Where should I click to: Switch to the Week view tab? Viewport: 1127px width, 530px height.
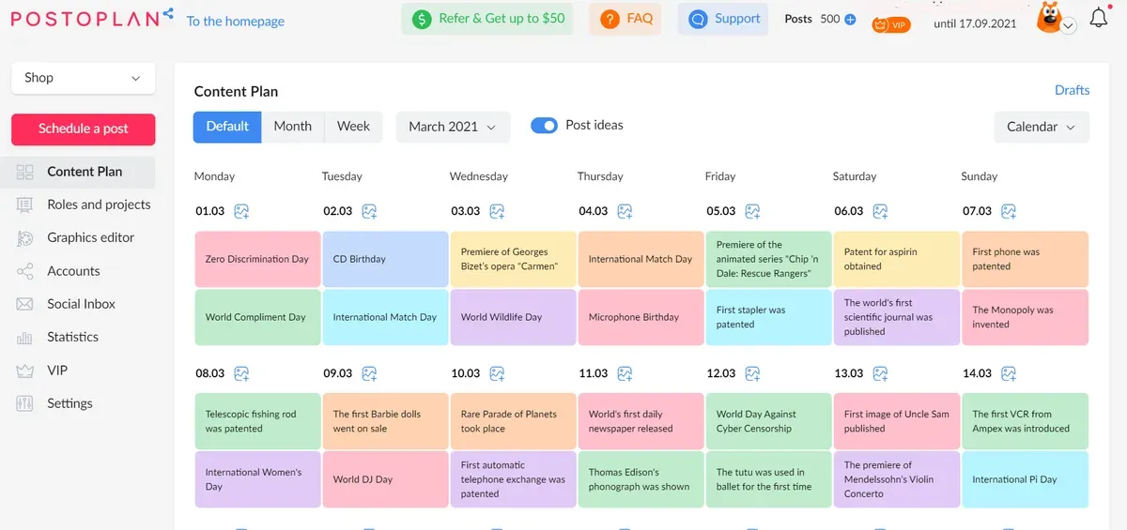pyautogui.click(x=353, y=127)
